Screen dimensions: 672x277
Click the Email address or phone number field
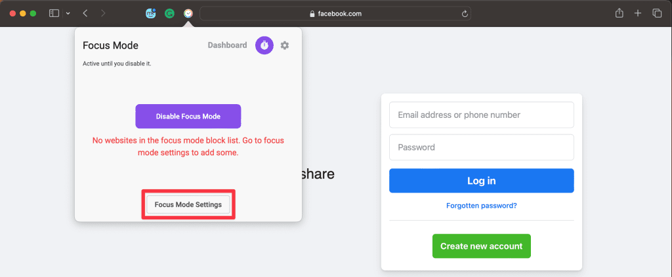point(481,115)
